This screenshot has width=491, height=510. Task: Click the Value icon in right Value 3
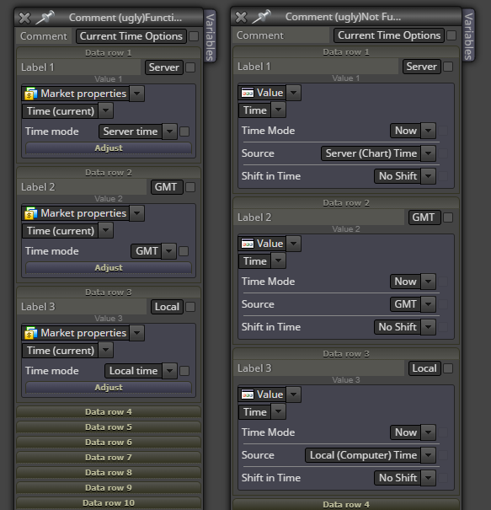(x=248, y=395)
